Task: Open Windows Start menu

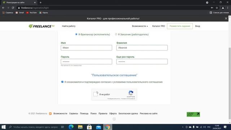Action: [x=3, y=127]
